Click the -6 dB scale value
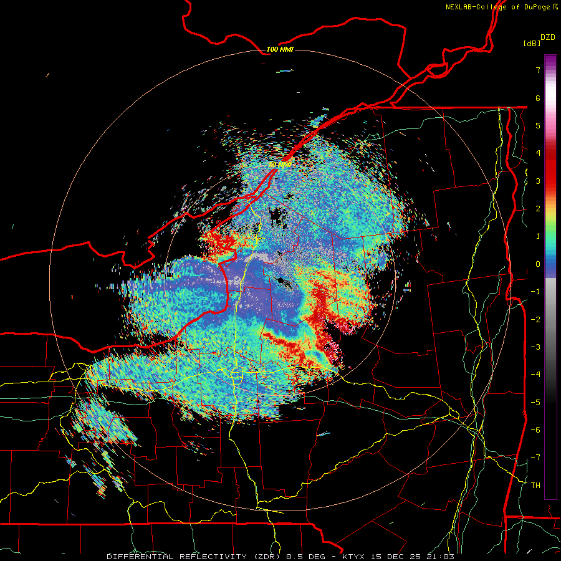The width and height of the screenshot is (561, 561). pyautogui.click(x=535, y=430)
